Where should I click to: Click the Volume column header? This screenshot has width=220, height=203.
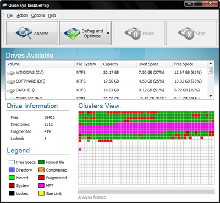point(40,64)
